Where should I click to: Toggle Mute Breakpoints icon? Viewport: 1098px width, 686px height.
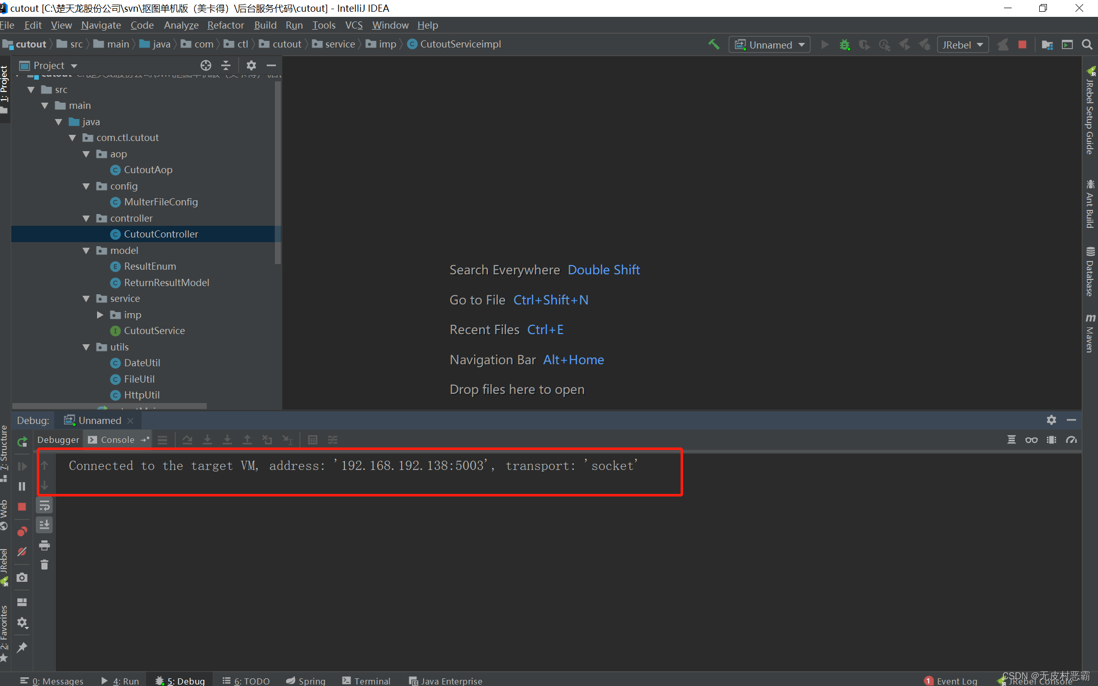(x=22, y=552)
